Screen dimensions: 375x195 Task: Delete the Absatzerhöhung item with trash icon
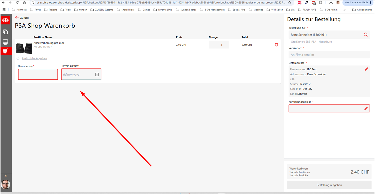276,45
